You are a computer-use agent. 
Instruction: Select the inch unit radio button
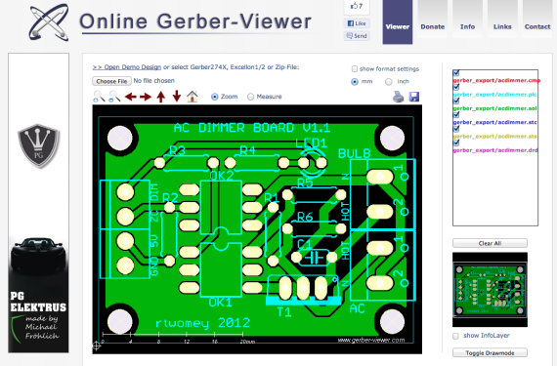pos(389,82)
